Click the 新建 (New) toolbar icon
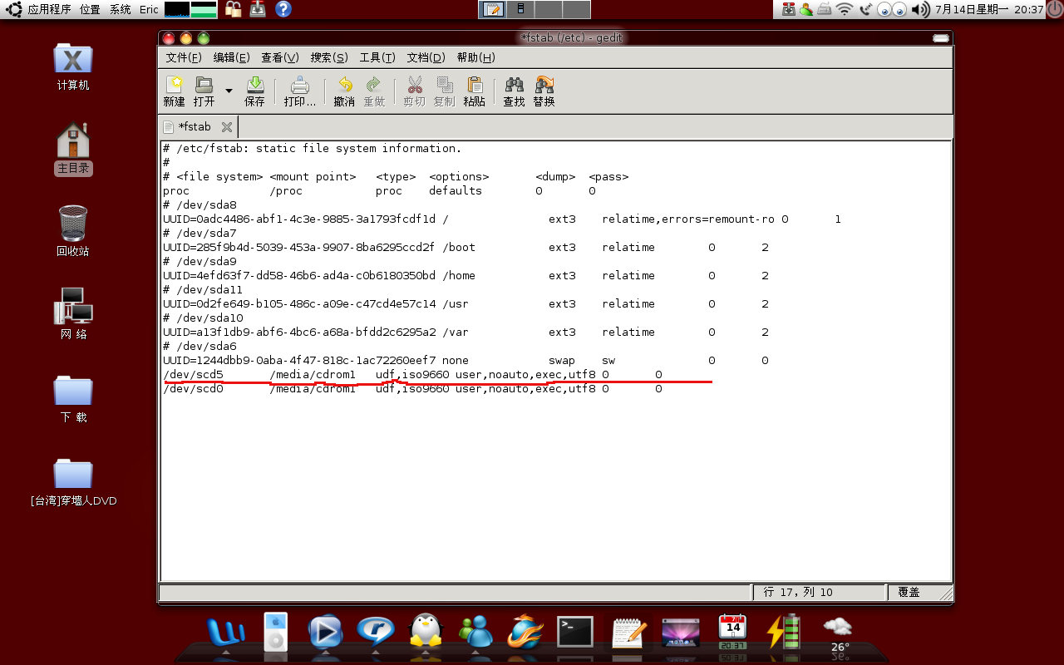This screenshot has height=665, width=1064. click(174, 91)
